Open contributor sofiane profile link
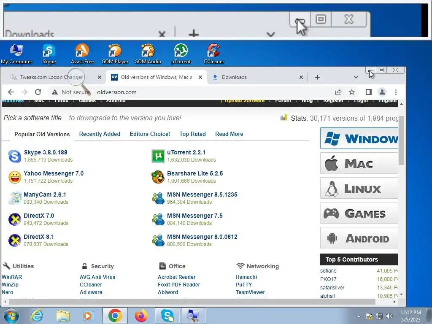The height and width of the screenshot is (324, 432). (x=328, y=271)
